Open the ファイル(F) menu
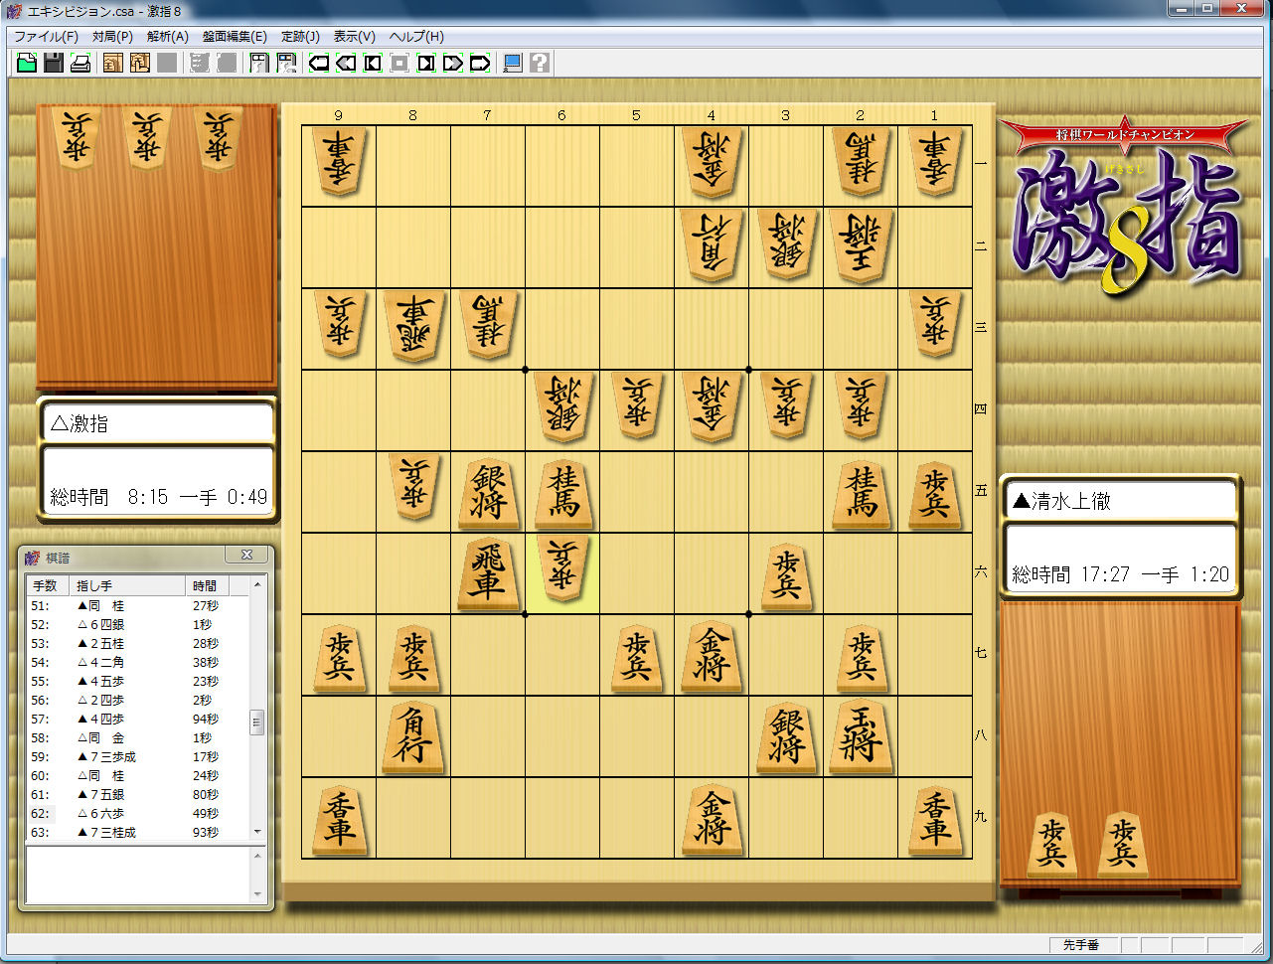 [x=46, y=37]
